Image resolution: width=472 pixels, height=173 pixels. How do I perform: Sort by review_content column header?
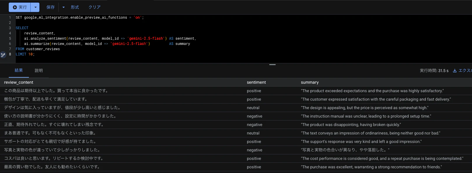19,82
